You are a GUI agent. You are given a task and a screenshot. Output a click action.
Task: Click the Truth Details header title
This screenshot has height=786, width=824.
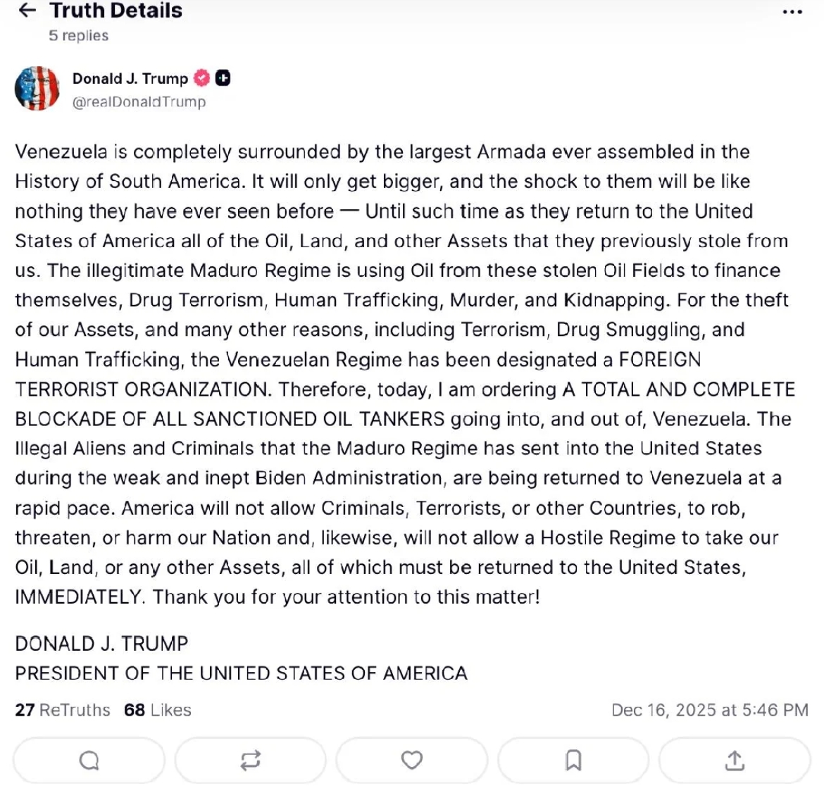(116, 11)
